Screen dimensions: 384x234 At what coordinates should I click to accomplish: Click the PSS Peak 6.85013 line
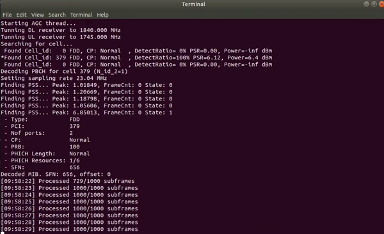click(x=86, y=113)
